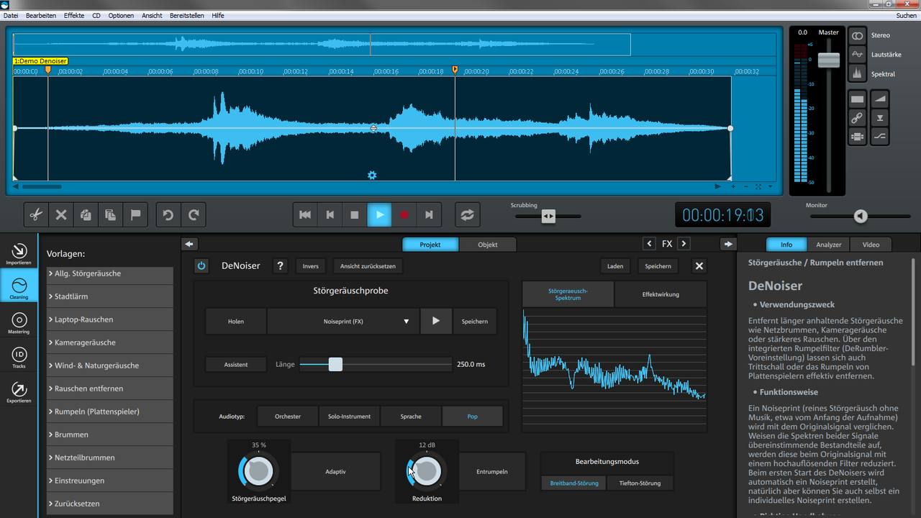The height and width of the screenshot is (518, 921).
Task: Start recording with record button
Action: tap(404, 214)
